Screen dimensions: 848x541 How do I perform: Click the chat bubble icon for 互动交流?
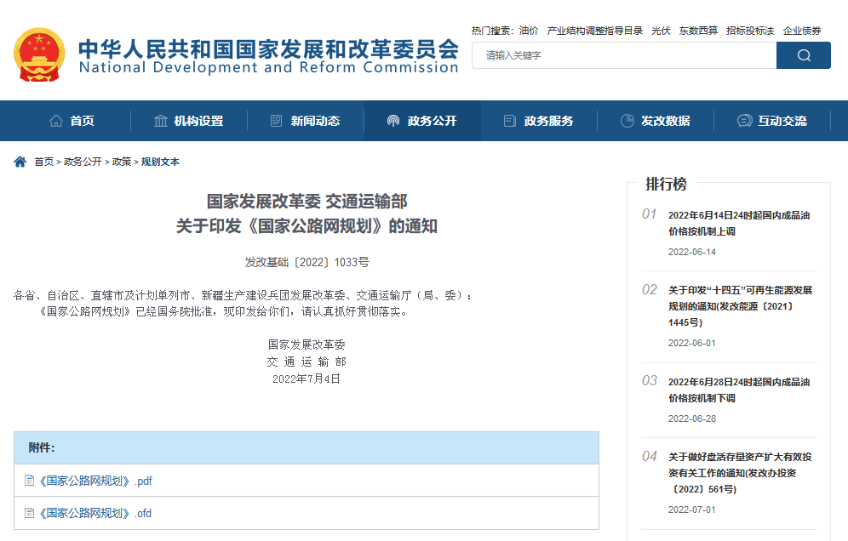click(745, 121)
